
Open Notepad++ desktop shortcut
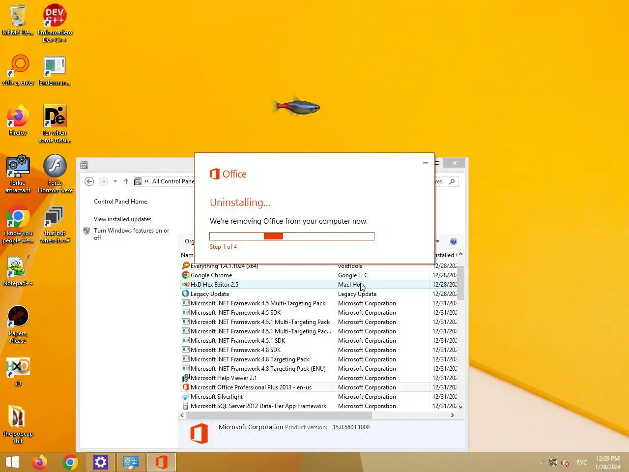[18, 271]
